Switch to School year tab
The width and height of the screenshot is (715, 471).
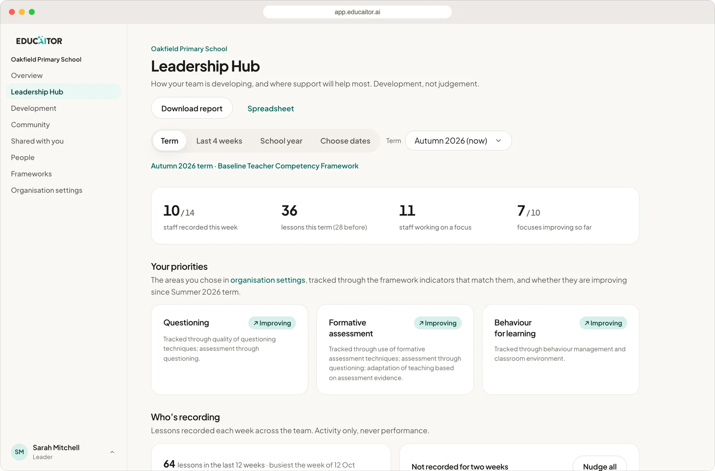(x=281, y=141)
